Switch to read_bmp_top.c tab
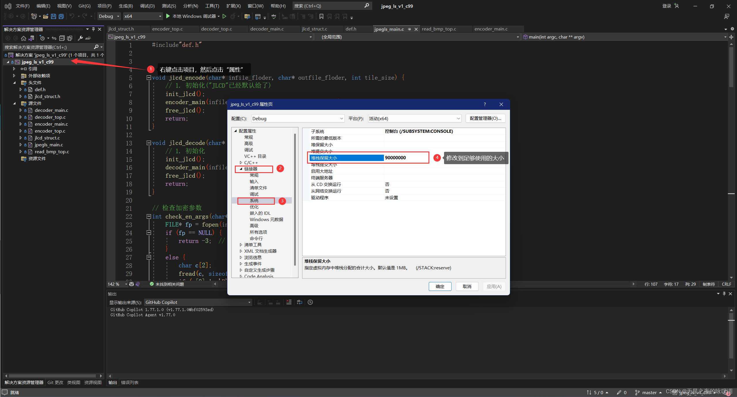Viewport: 737px width, 397px height. 439,29
